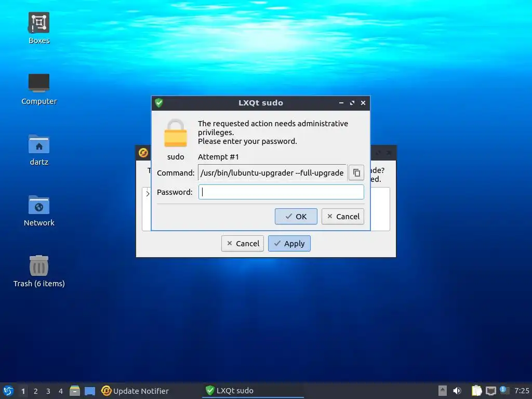This screenshot has width=532, height=399.
Task: Confirm with the OK button
Action: (296, 217)
